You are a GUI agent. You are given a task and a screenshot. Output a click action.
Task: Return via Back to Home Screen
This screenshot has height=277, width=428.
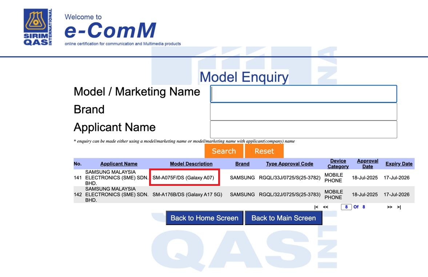204,218
